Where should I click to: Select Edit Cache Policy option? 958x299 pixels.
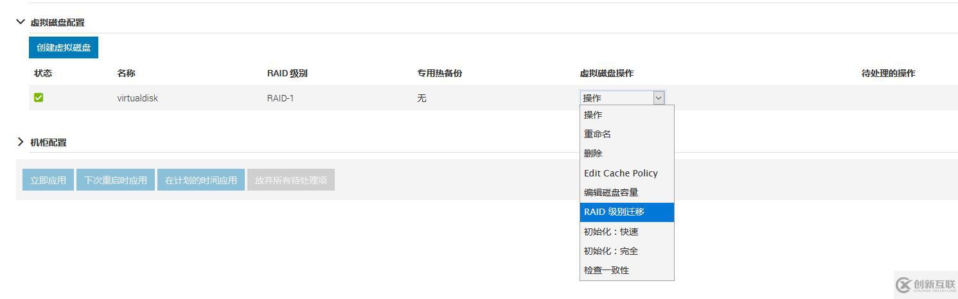click(621, 173)
